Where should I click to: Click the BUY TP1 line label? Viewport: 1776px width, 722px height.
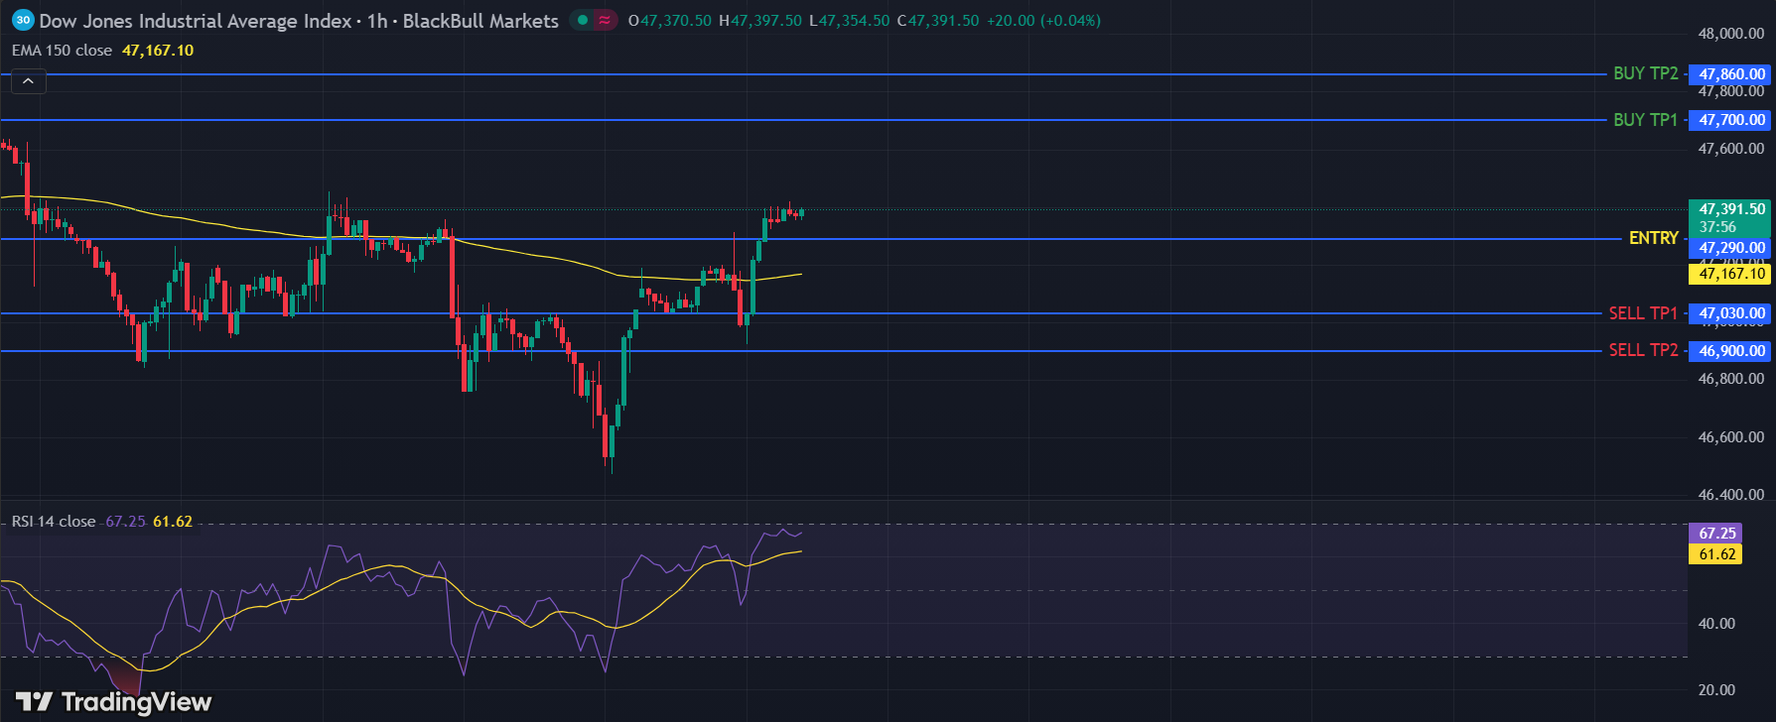pos(1645,120)
